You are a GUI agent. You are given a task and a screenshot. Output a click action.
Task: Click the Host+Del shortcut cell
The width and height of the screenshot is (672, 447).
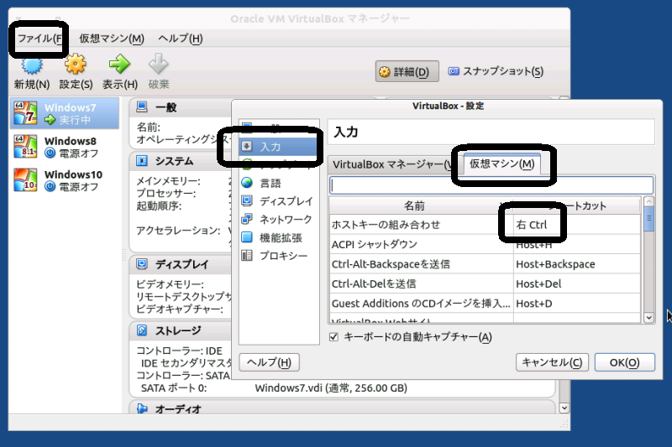(x=576, y=283)
